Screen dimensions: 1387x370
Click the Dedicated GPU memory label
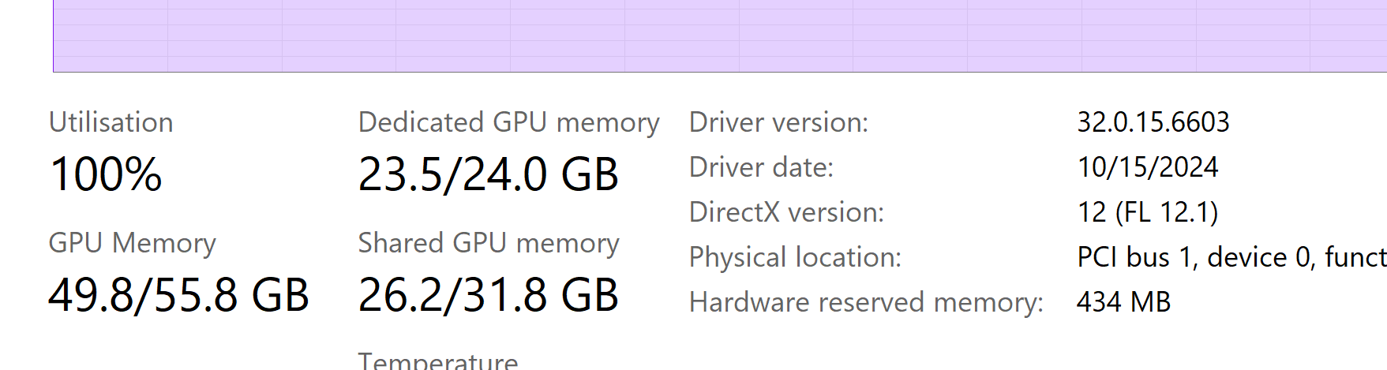508,122
